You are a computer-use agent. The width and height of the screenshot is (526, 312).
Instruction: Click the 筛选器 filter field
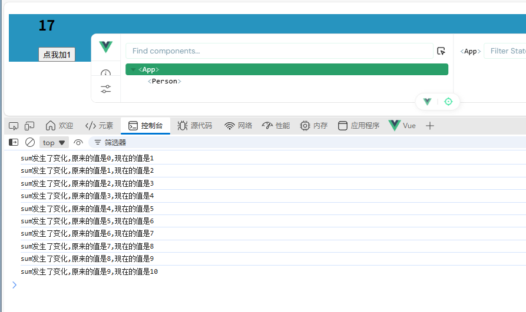pyautogui.click(x=307, y=143)
